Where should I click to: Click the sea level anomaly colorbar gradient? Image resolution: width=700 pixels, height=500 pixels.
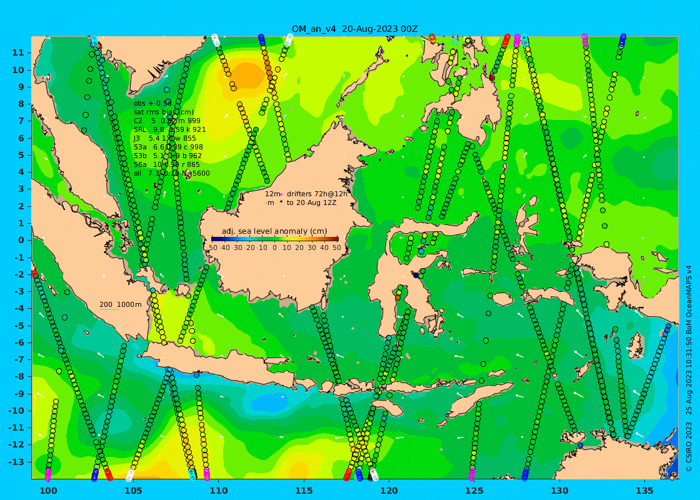[x=274, y=239]
